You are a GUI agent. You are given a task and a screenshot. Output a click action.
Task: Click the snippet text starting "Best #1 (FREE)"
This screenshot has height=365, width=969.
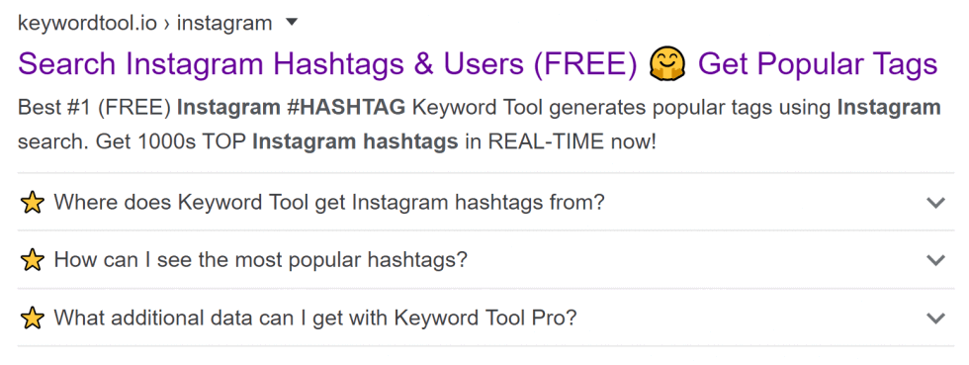[x=480, y=125]
